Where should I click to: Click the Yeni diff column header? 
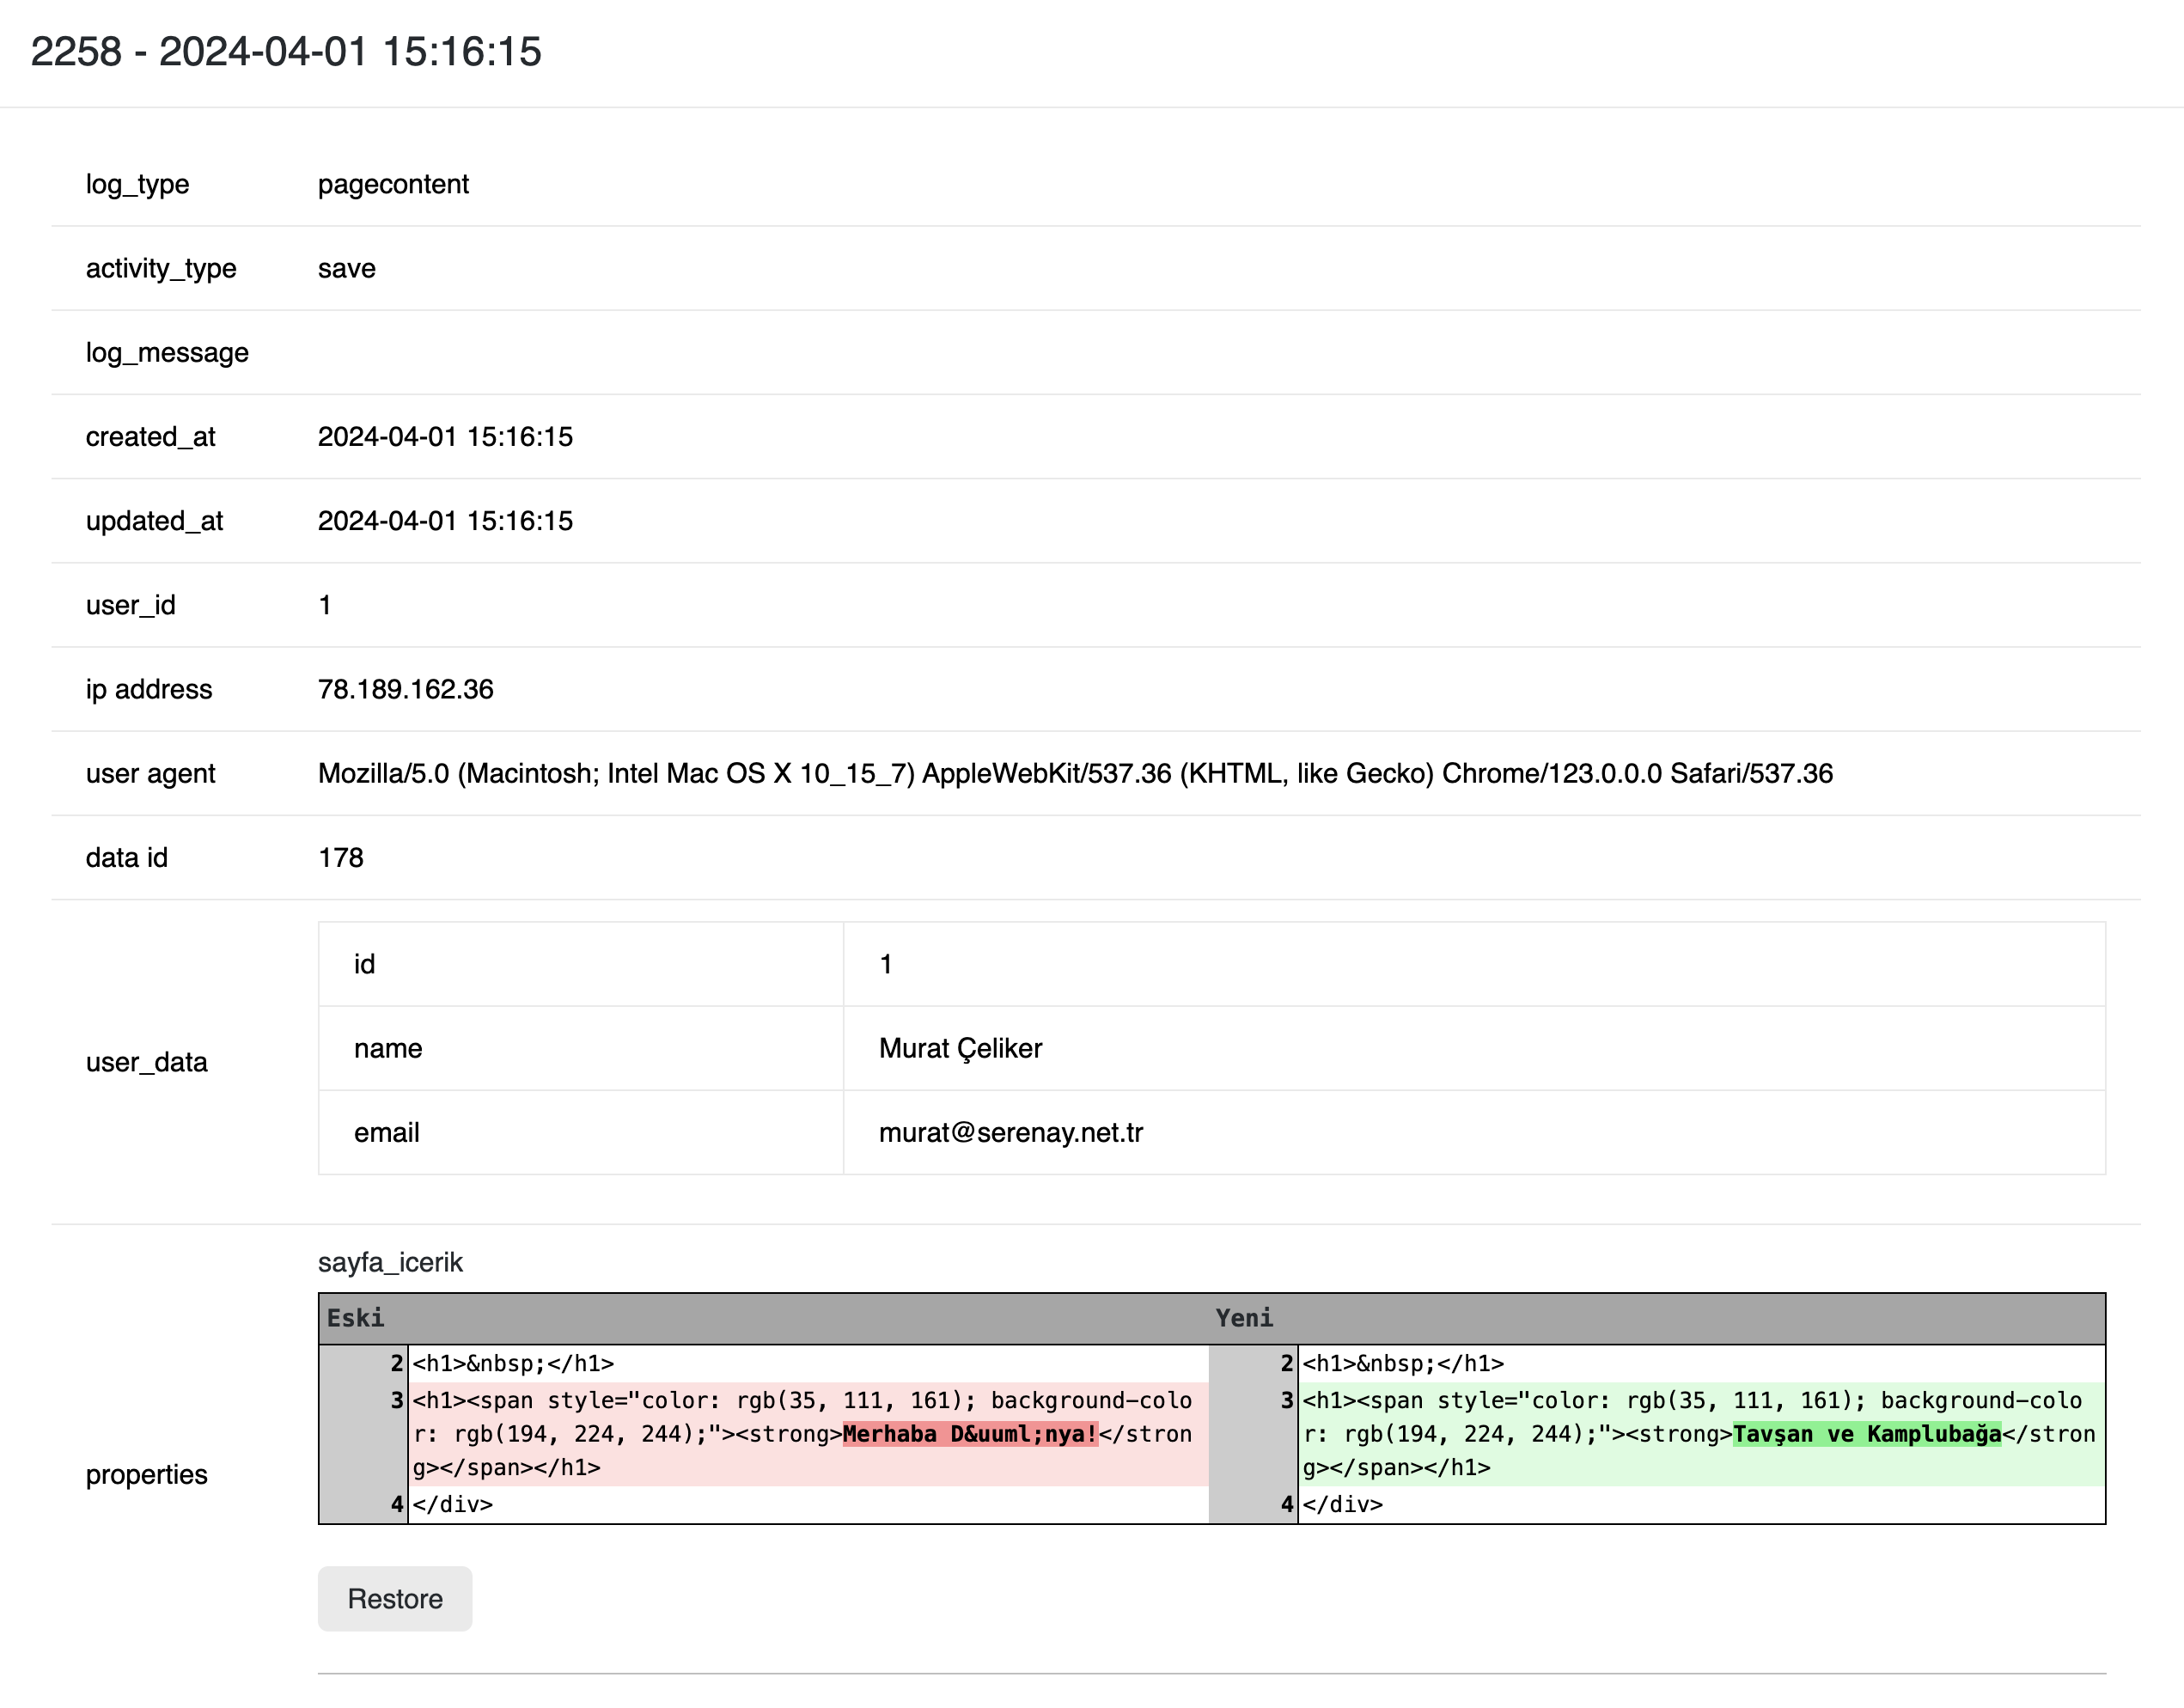pos(1244,1318)
